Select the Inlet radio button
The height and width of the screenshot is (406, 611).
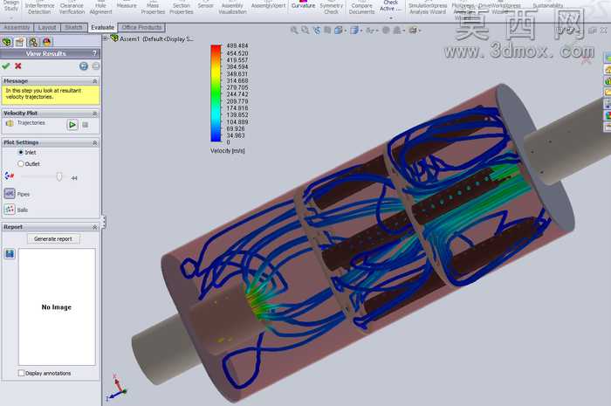(21, 152)
